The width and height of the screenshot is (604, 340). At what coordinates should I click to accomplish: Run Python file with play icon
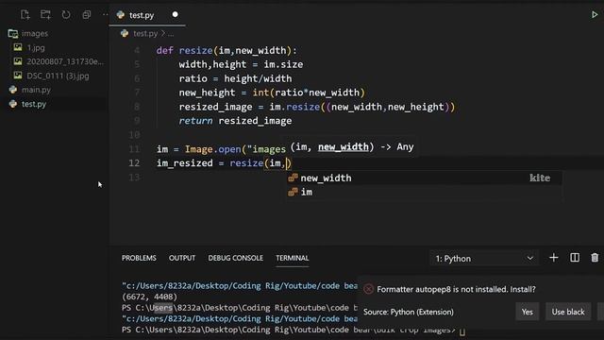pyautogui.click(x=595, y=15)
